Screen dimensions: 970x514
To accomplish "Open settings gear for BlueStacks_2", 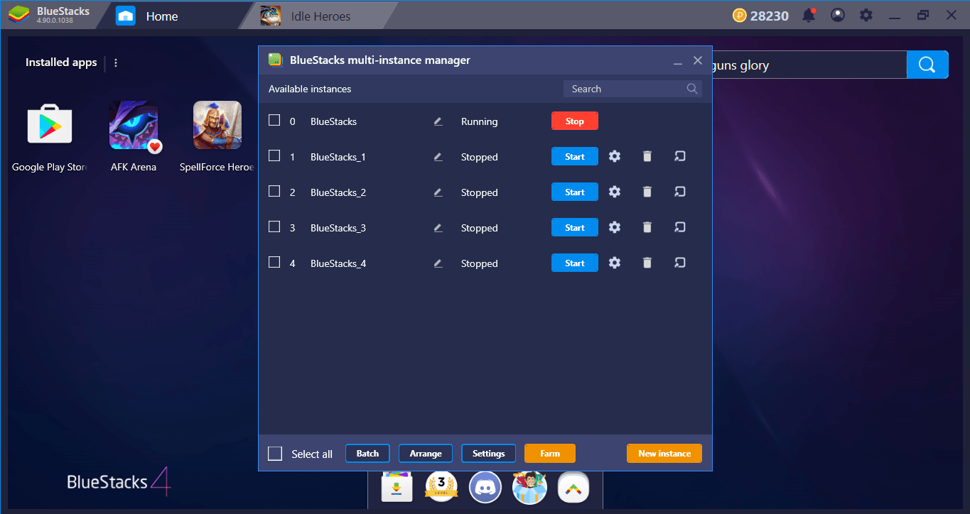I will click(615, 192).
